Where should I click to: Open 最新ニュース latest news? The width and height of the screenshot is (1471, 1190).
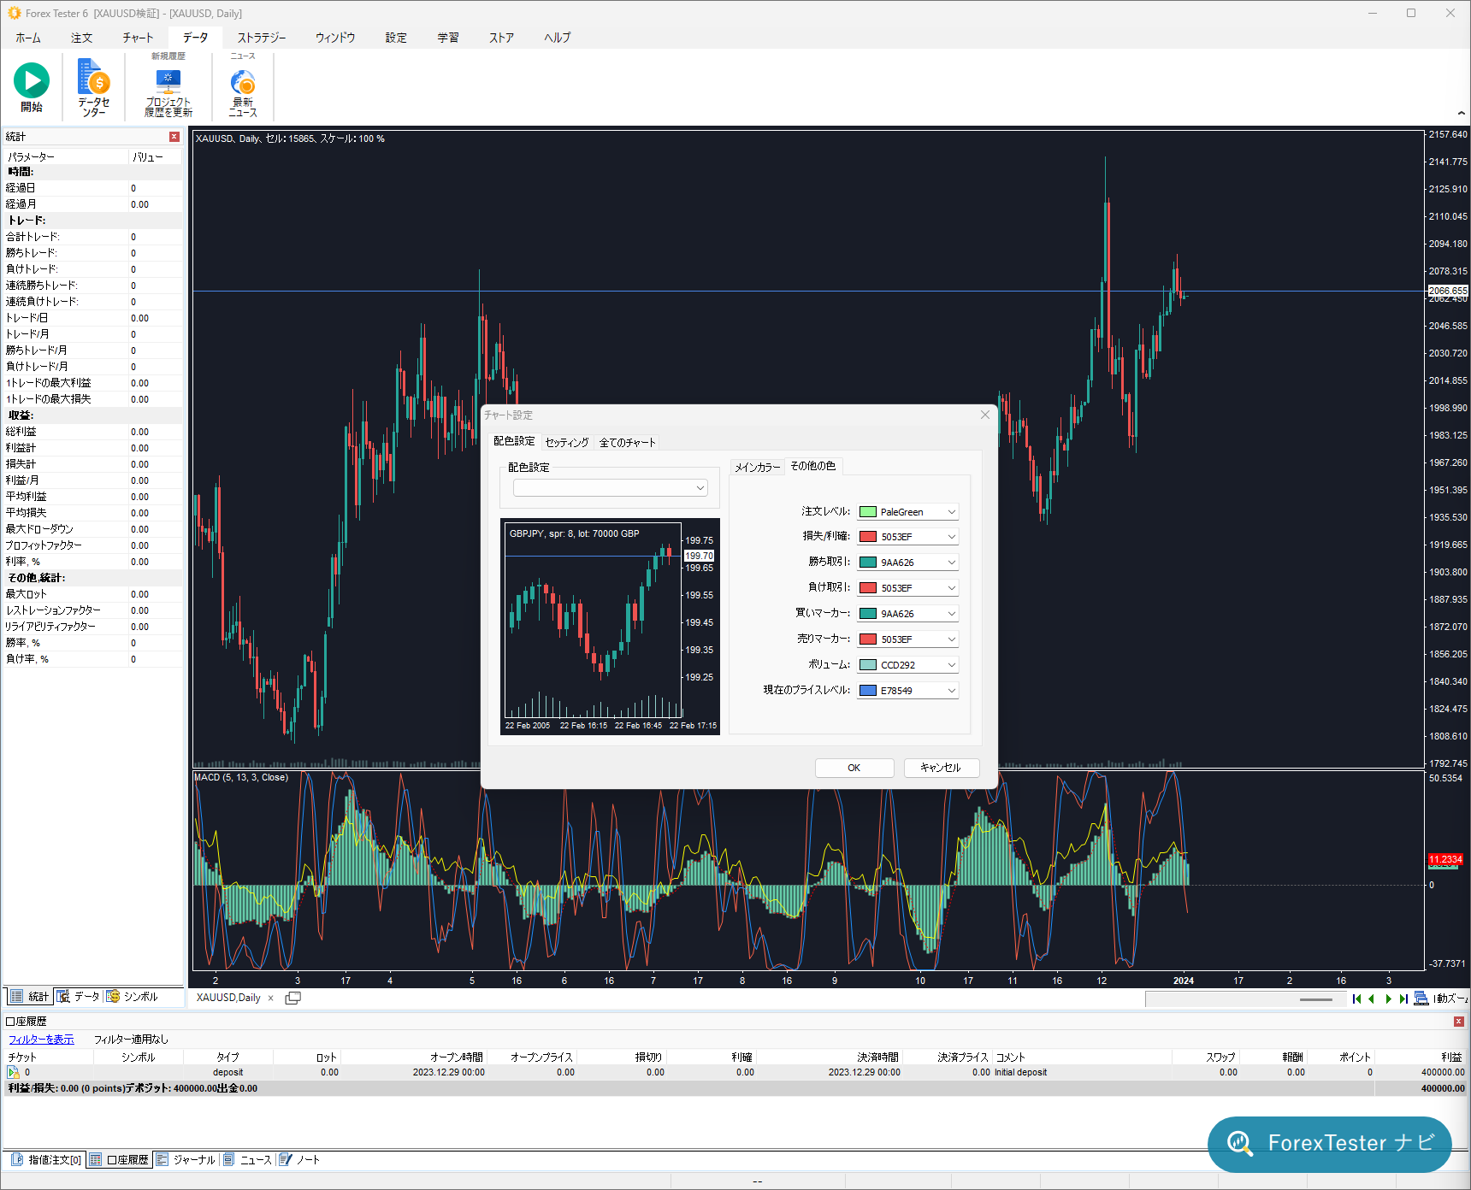[x=243, y=92]
